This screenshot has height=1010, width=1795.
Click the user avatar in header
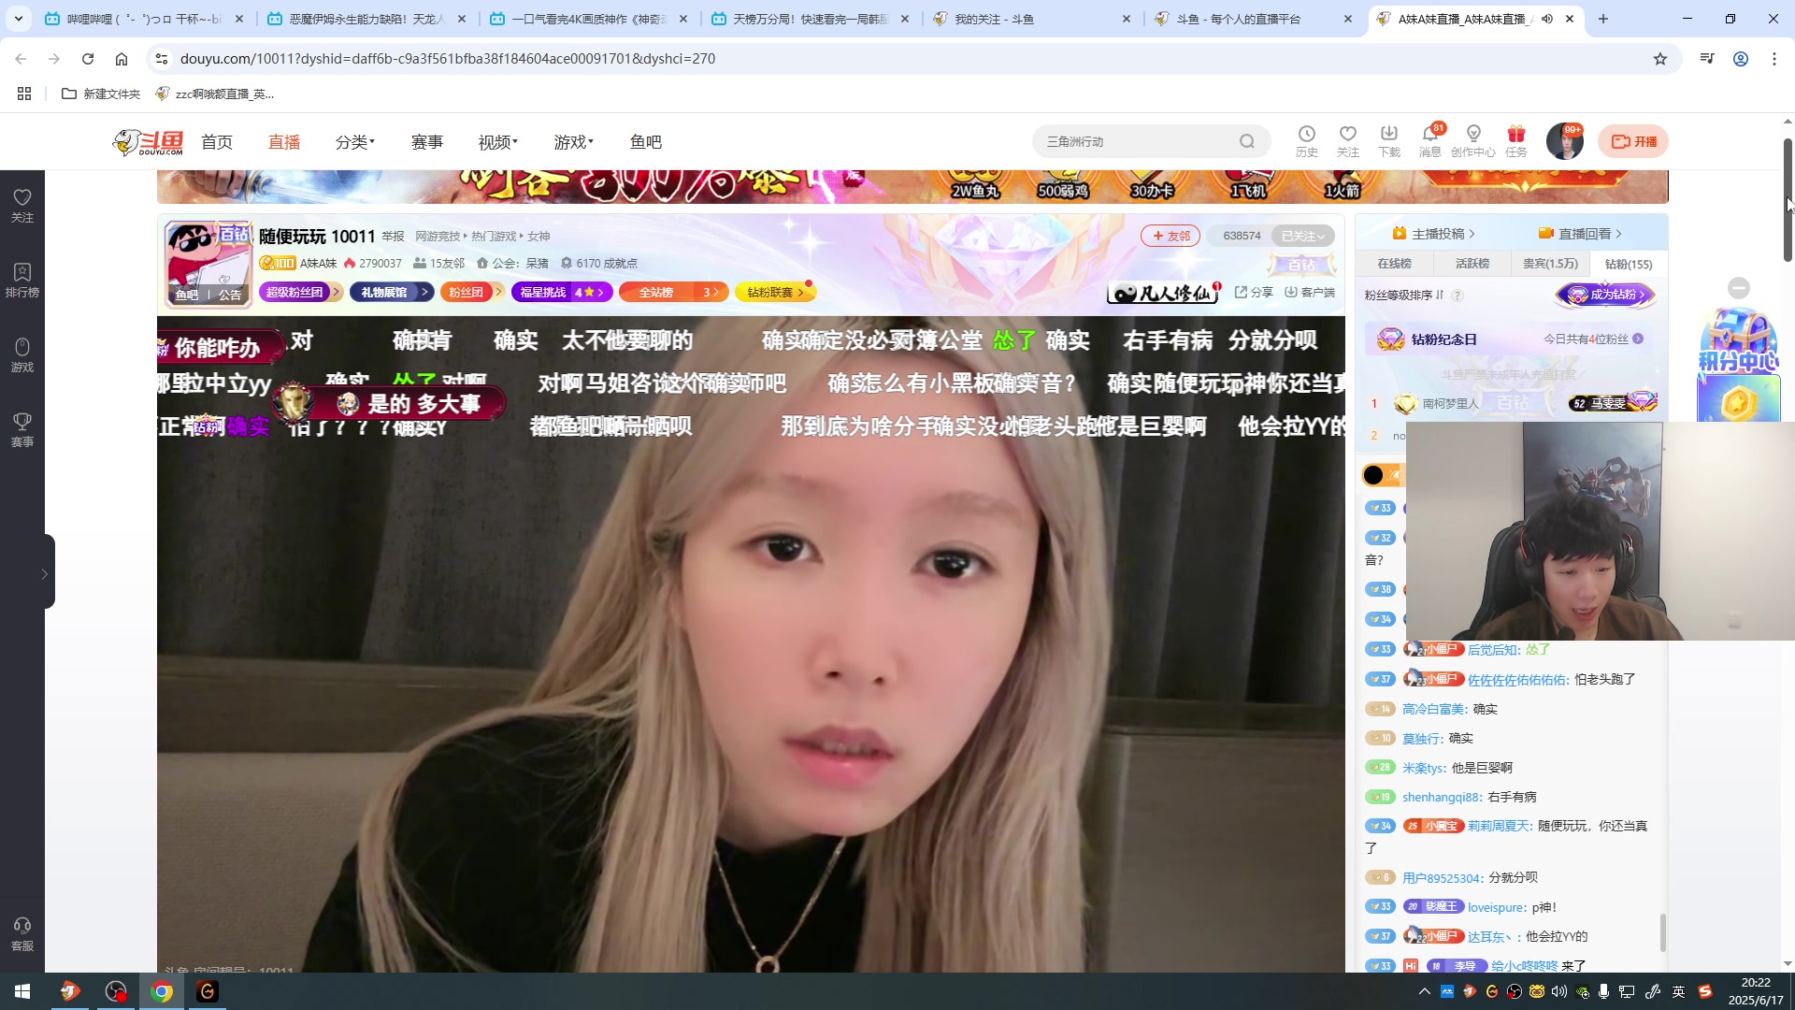[x=1564, y=141]
